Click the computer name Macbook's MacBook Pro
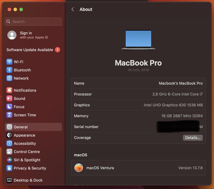The image size is (214, 189). [x=181, y=83]
